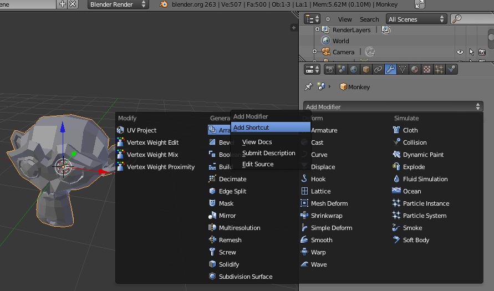This screenshot has width=494, height=291.
Task: Open the Object properties tab cube icon
Action: pyautogui.click(x=366, y=69)
